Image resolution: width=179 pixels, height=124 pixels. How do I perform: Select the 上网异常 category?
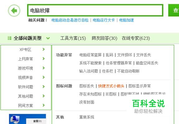(x=25, y=59)
